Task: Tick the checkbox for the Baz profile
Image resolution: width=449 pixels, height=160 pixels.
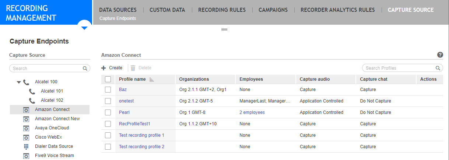Action: 108,90
